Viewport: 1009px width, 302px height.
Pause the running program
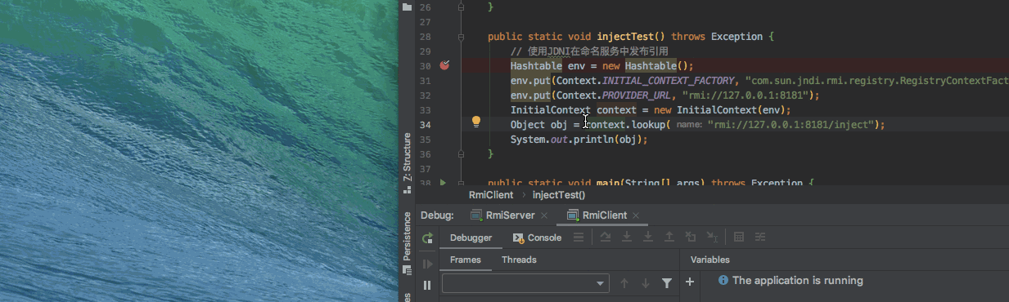[x=427, y=285]
